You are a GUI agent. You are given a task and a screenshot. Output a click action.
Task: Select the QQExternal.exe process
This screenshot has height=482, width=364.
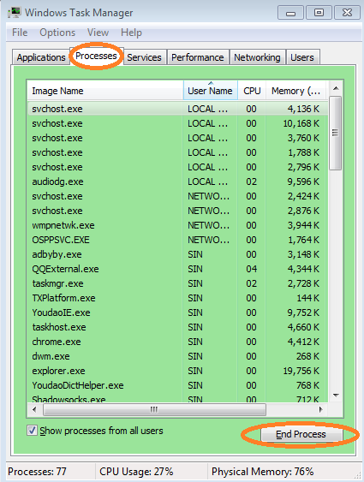[177, 269]
